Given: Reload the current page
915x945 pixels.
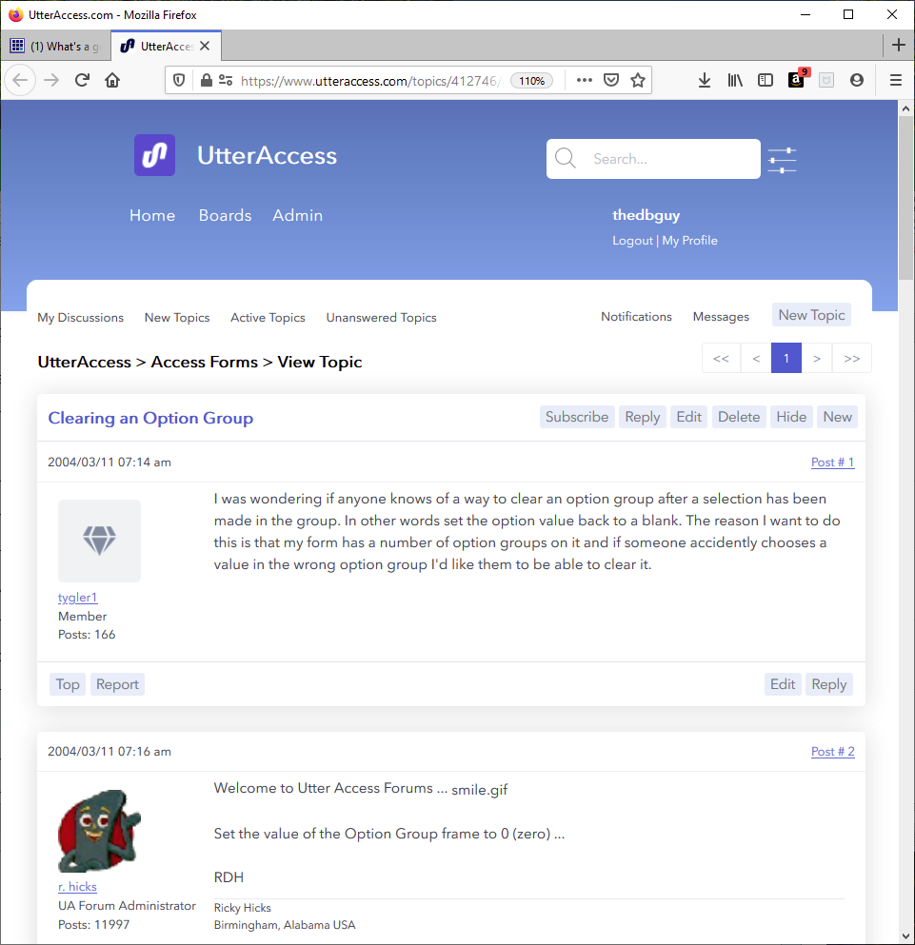Looking at the screenshot, I should [83, 80].
